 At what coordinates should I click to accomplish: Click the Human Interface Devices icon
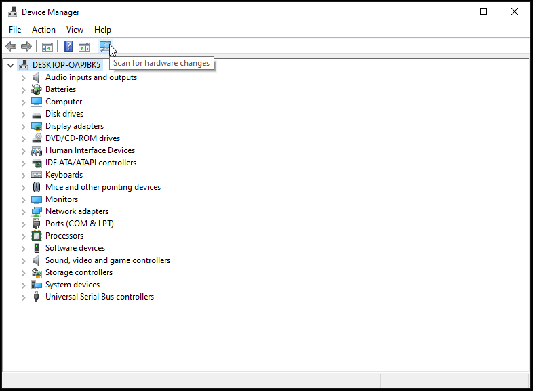(37, 150)
